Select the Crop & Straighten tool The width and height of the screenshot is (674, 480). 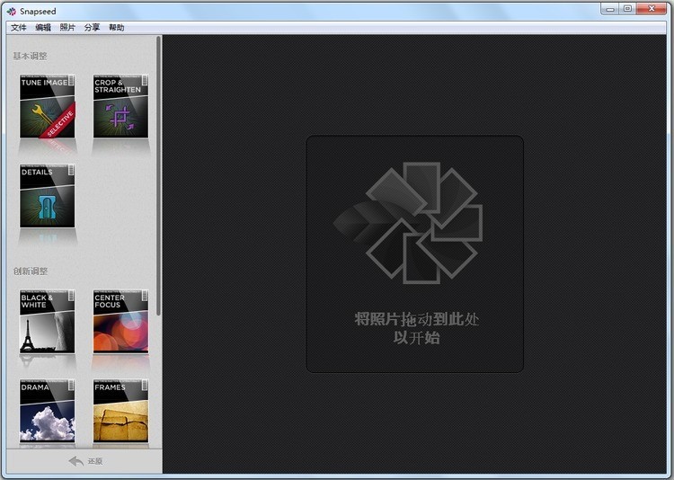pyautogui.click(x=120, y=107)
